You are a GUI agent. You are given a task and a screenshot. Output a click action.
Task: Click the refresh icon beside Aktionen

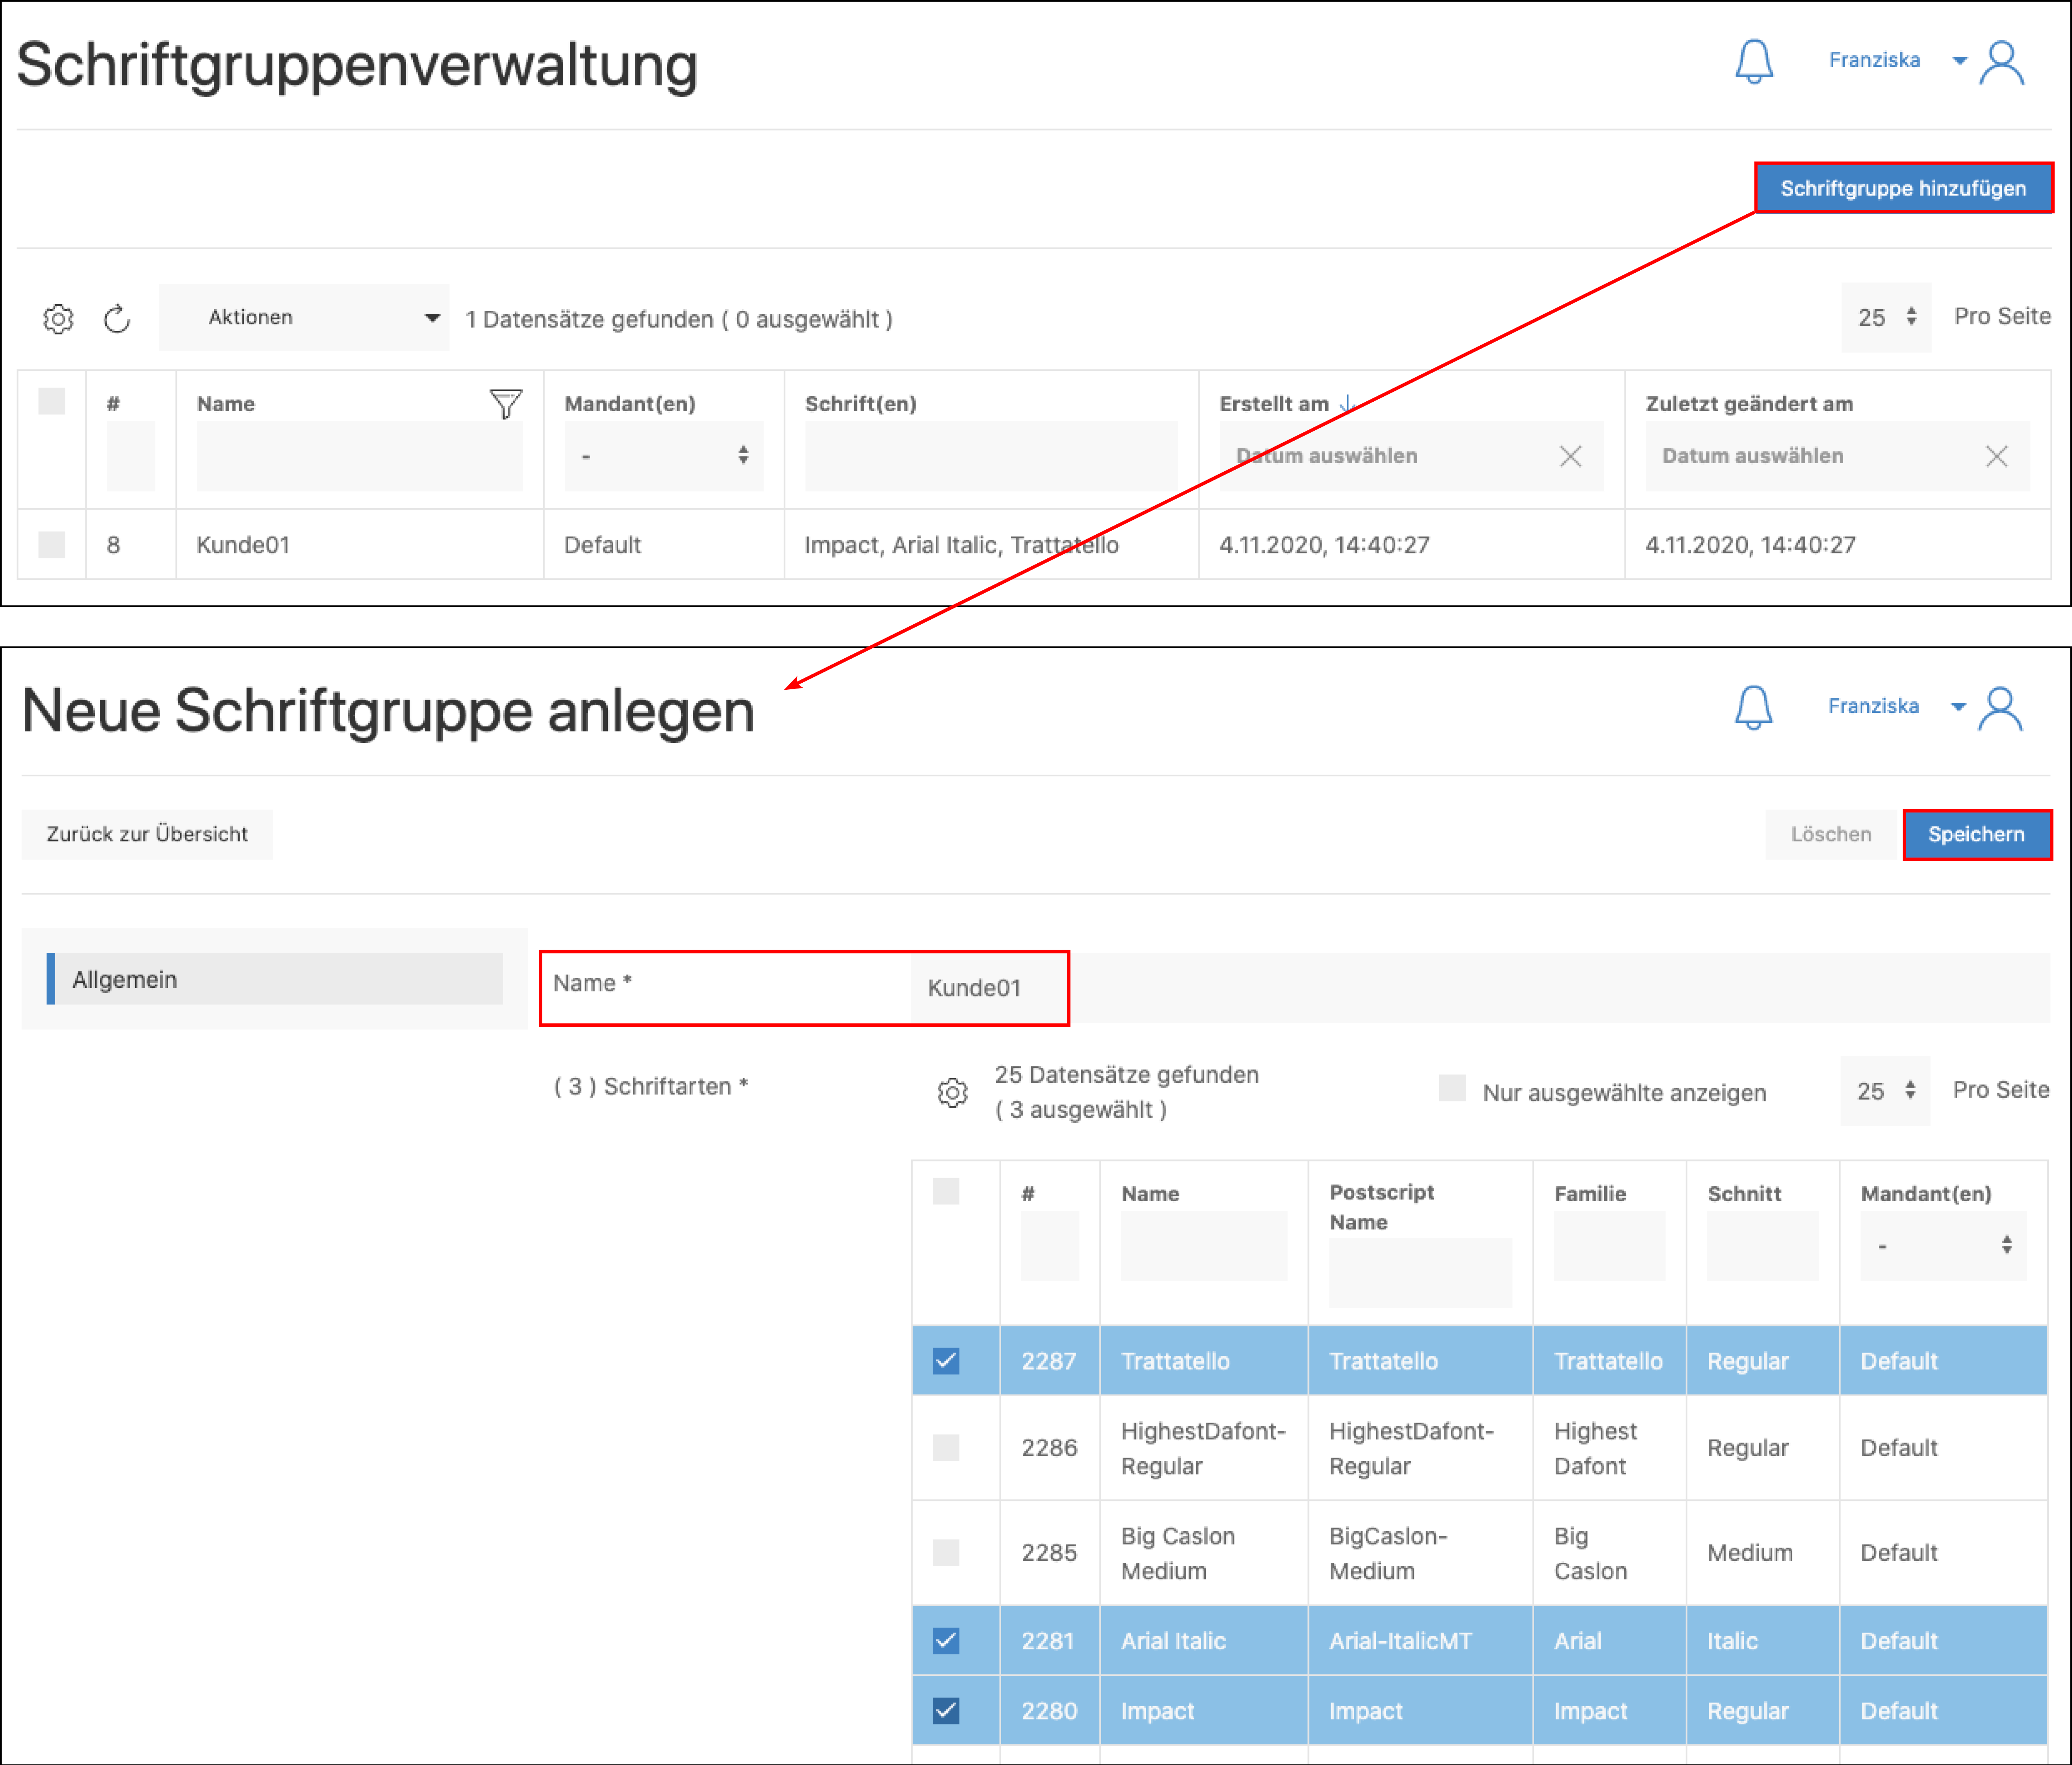click(117, 319)
